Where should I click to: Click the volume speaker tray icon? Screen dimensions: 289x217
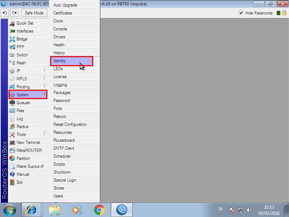[249, 210]
